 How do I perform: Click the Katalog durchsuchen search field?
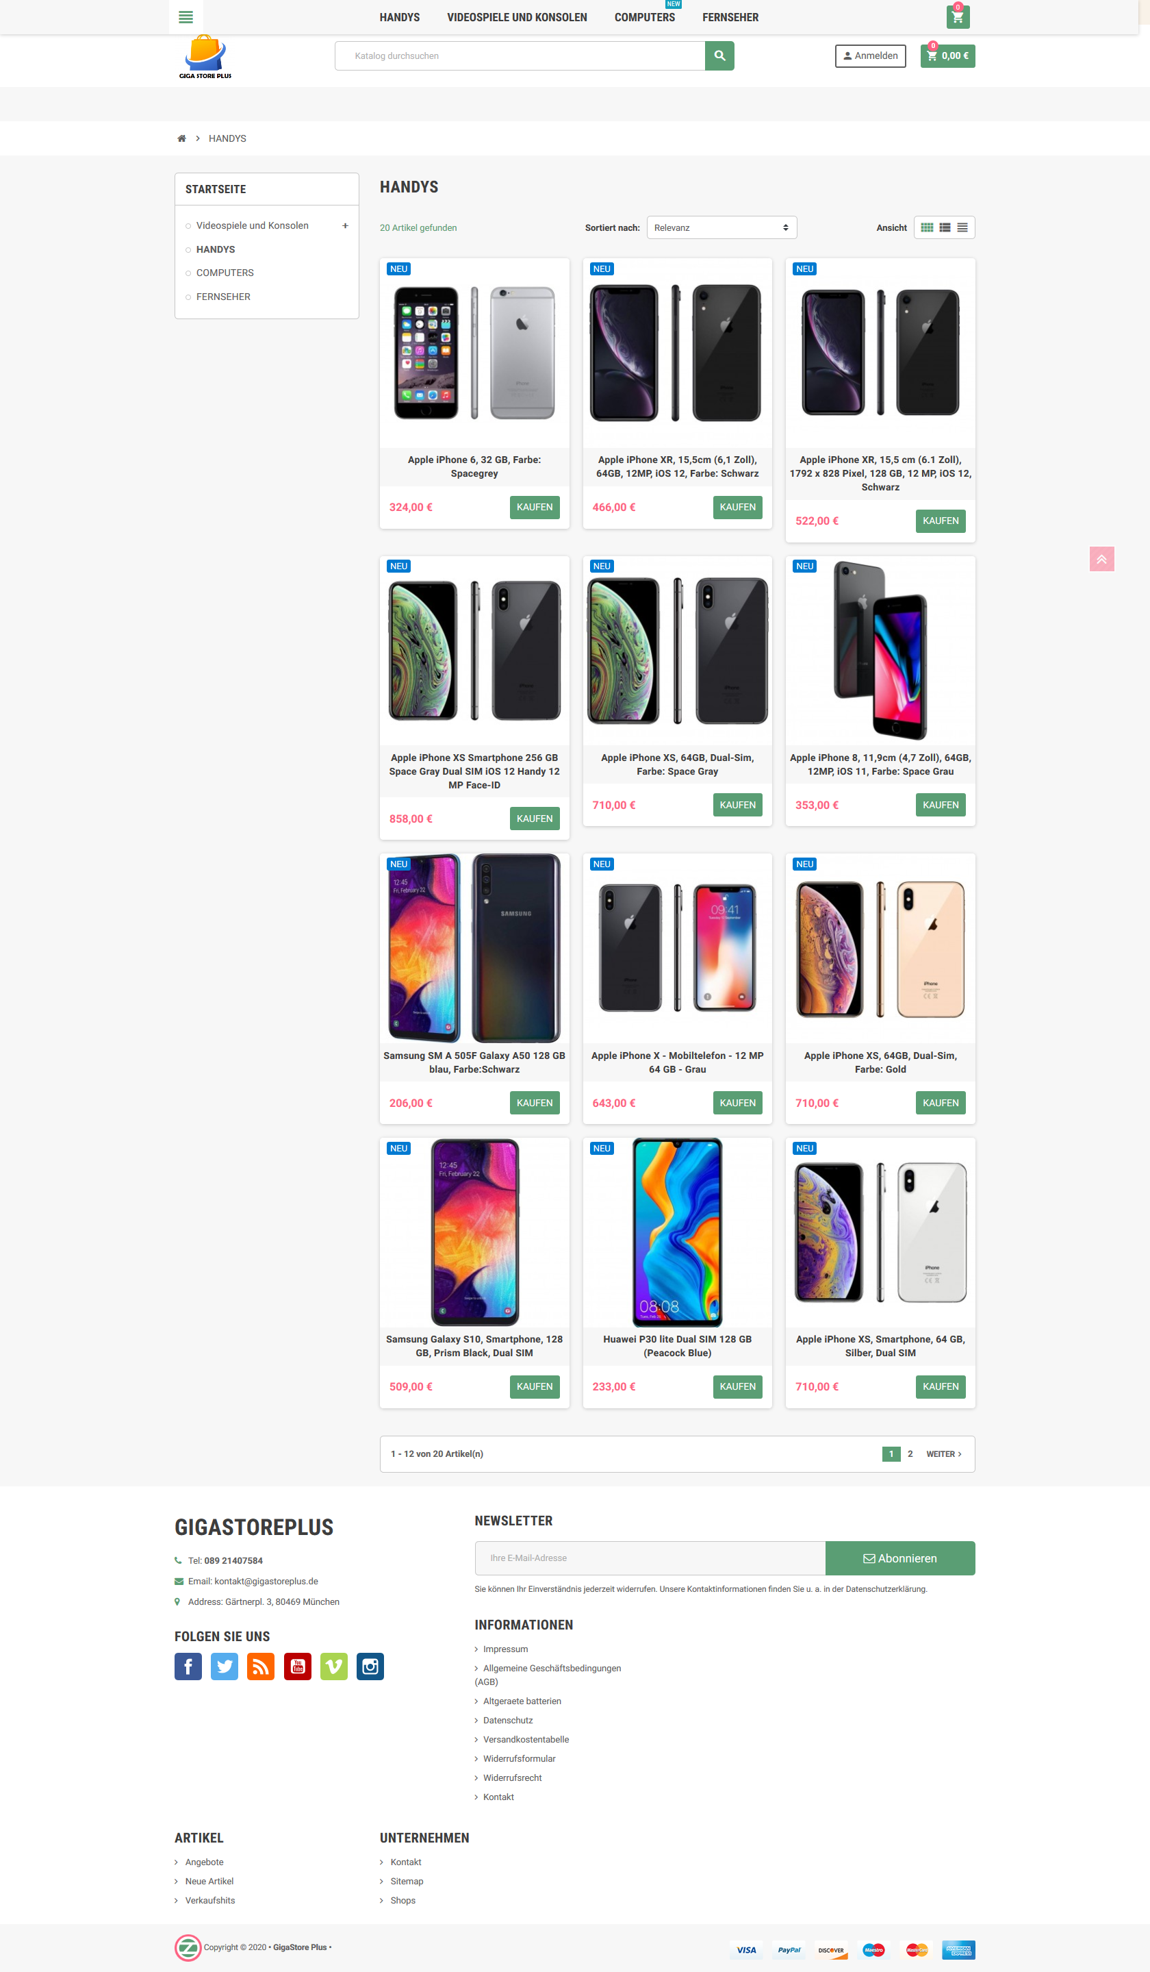520,55
